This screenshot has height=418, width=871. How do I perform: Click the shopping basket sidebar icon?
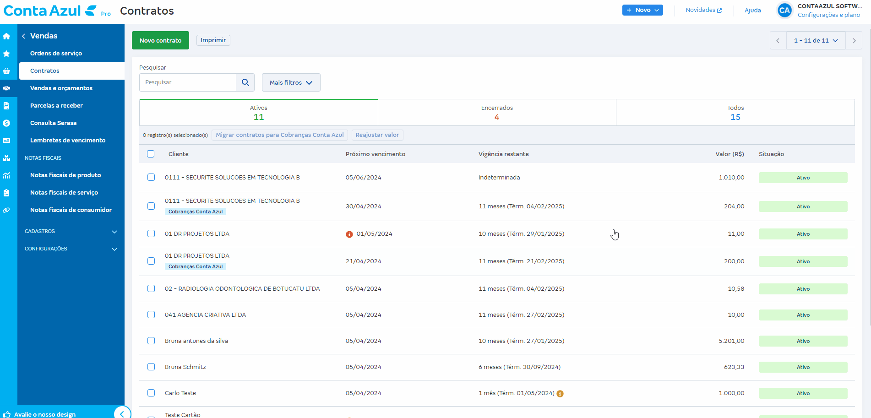coord(6,71)
